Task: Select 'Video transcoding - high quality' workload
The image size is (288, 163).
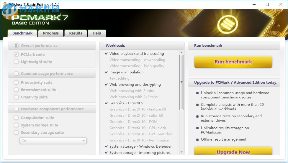Action: click(137, 66)
